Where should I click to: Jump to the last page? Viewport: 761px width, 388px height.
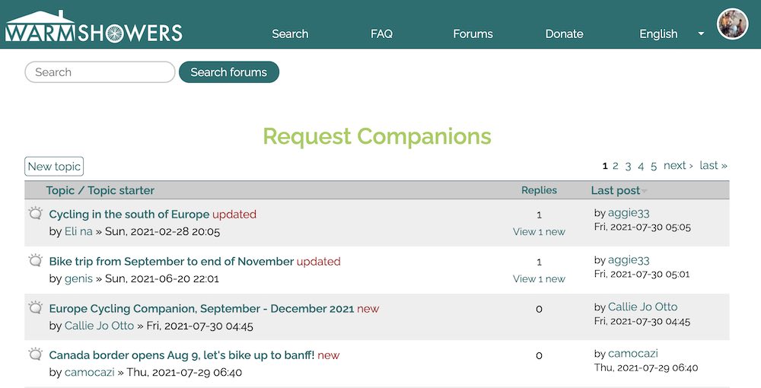pos(713,165)
